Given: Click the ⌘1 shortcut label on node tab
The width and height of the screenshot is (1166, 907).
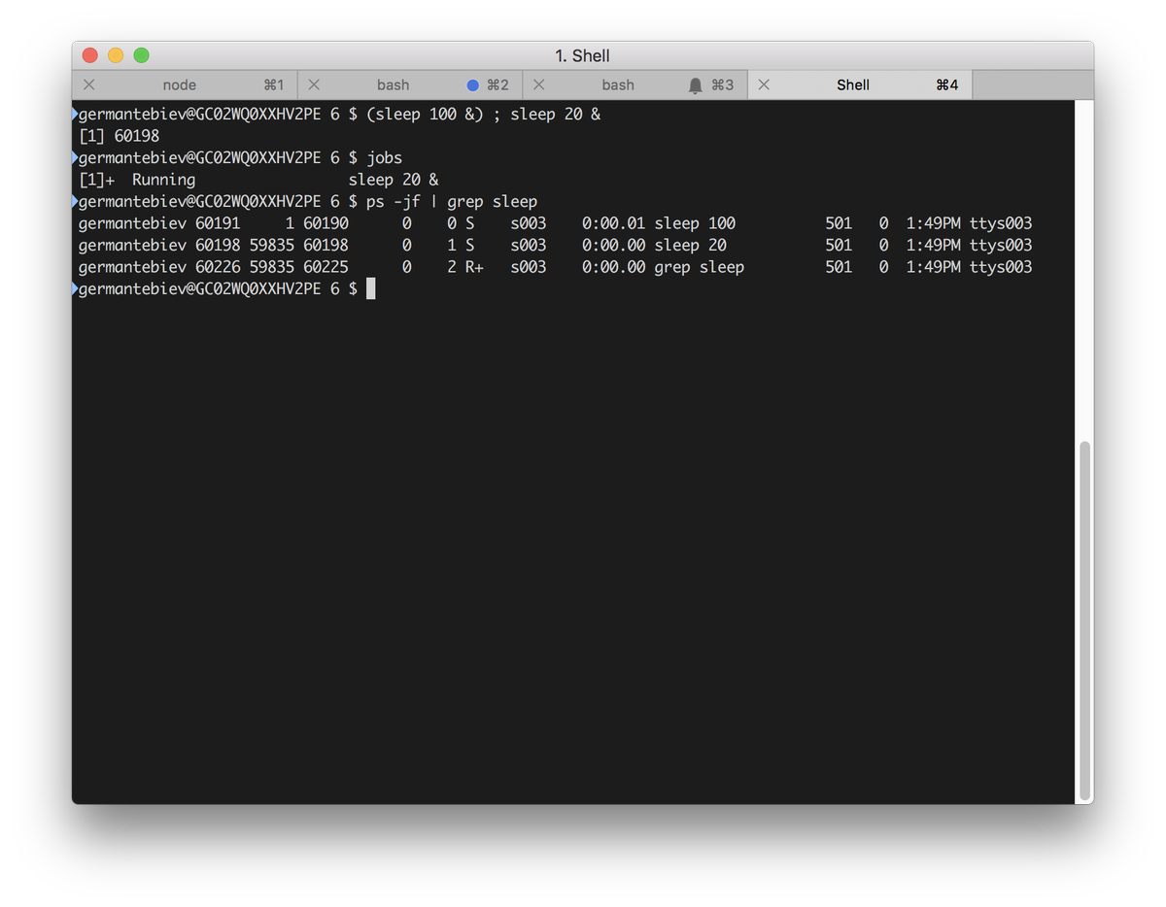Looking at the screenshot, I should tap(274, 85).
